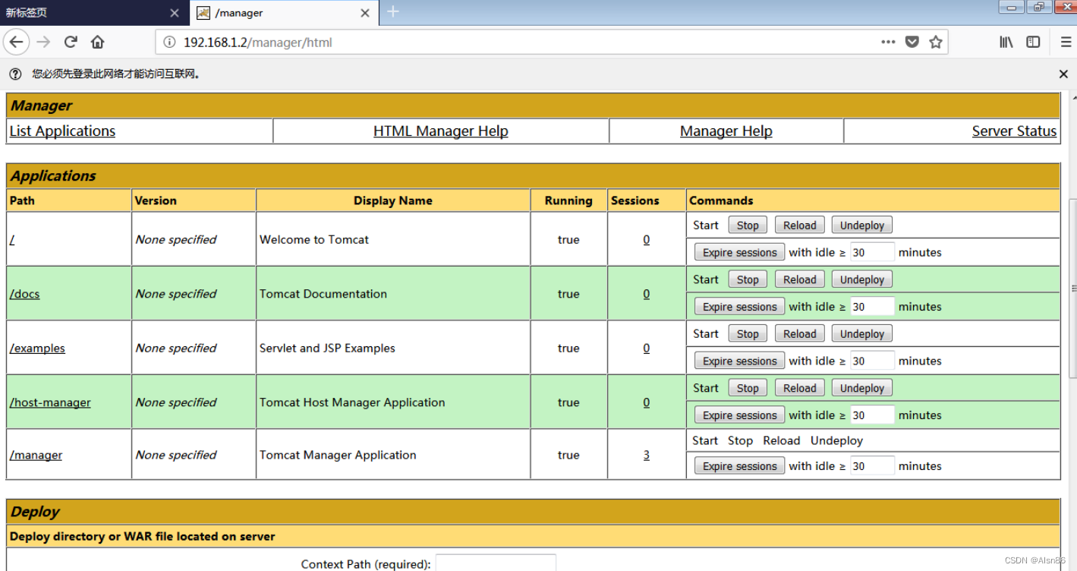Toggle the sidebar view icon
Viewport: 1077px width, 571px height.
point(1033,42)
